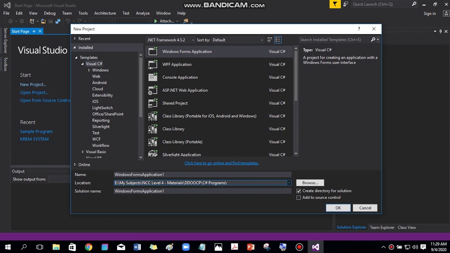Viewport: 450px width, 253px height.
Task: Select the ASP.NET Web Application template
Action: pos(219,90)
